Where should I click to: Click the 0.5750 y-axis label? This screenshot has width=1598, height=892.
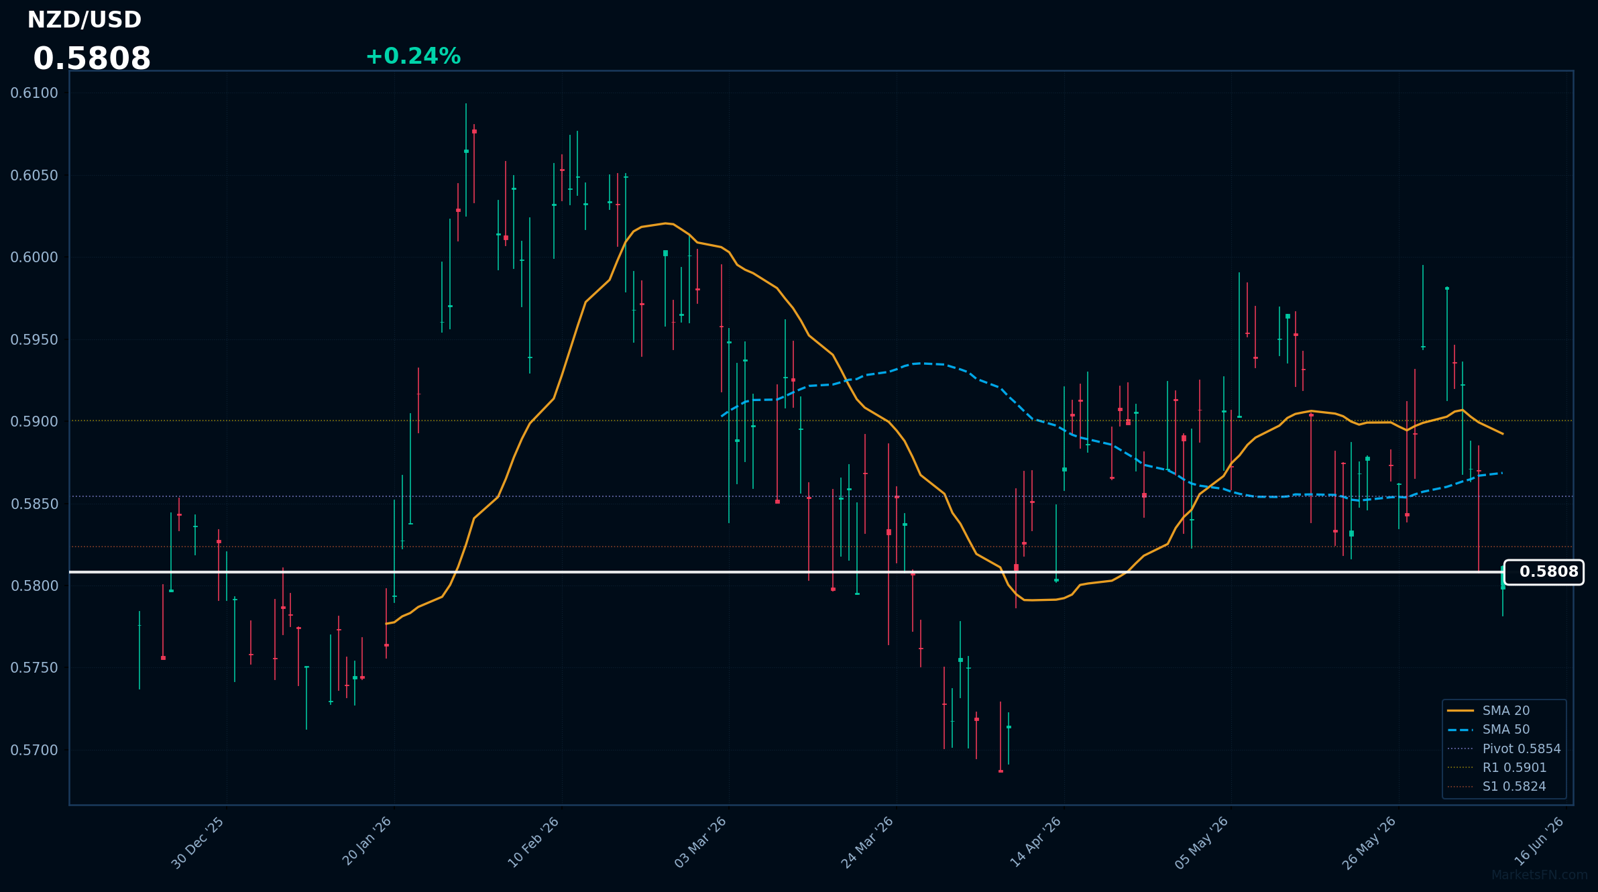point(34,668)
